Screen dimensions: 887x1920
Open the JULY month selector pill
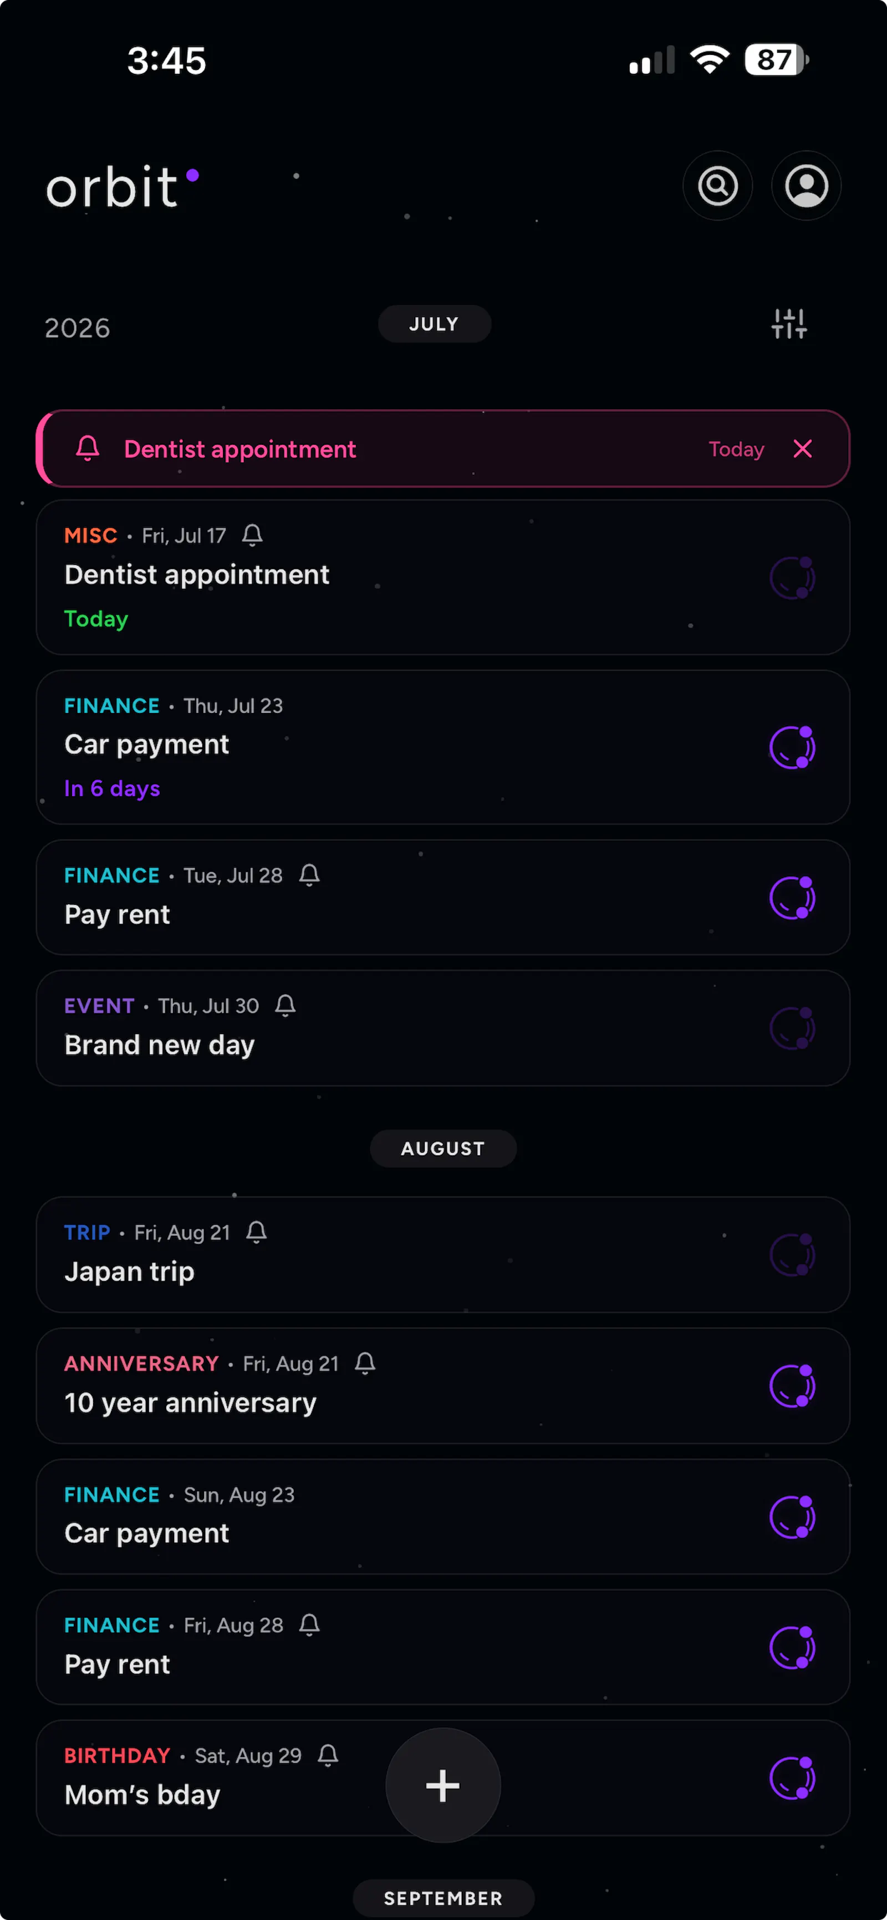point(435,324)
